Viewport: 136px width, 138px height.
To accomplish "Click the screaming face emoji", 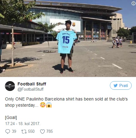I will click(49, 105).
